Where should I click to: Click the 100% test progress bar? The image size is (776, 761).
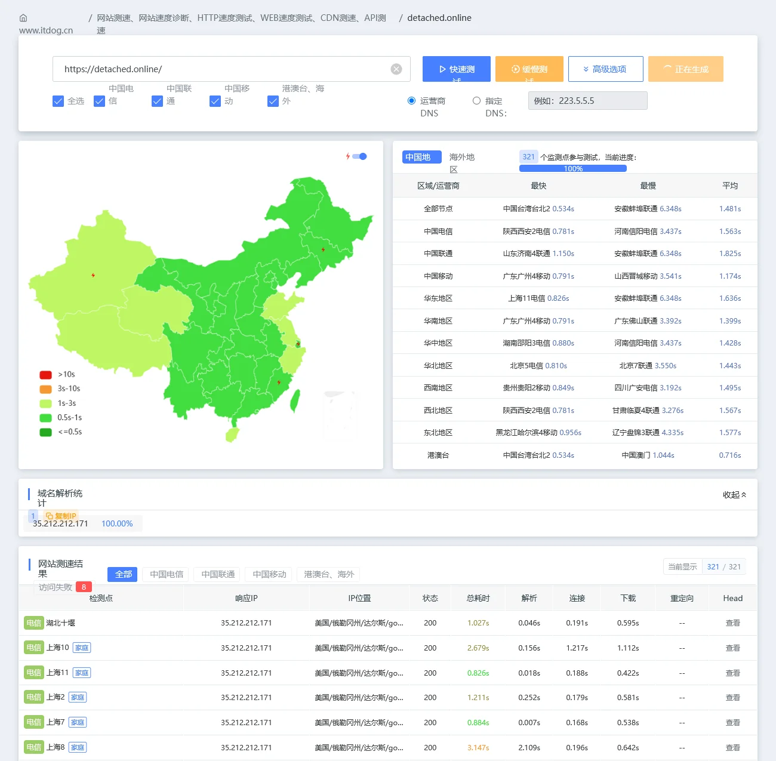(x=573, y=168)
